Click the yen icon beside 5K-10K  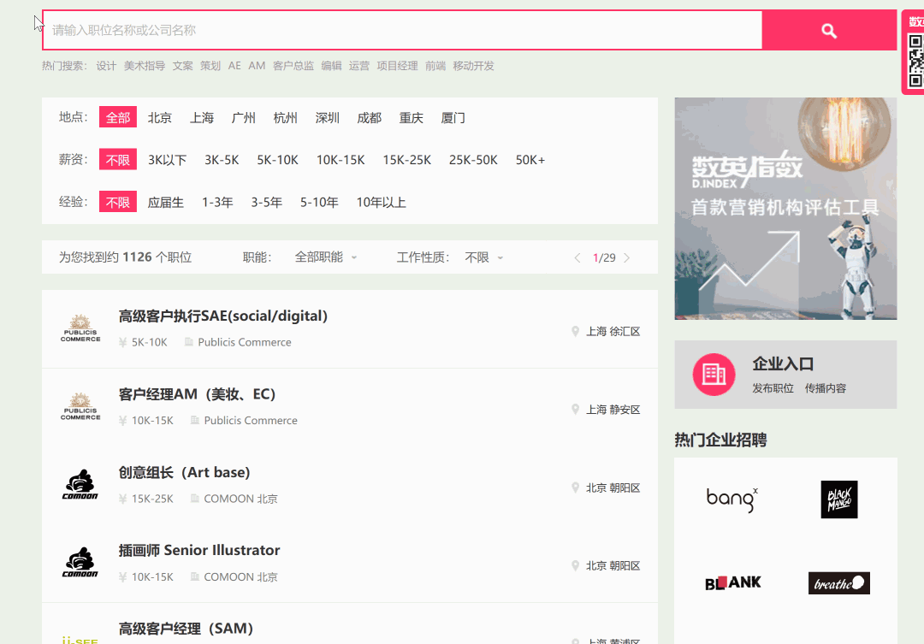(122, 342)
